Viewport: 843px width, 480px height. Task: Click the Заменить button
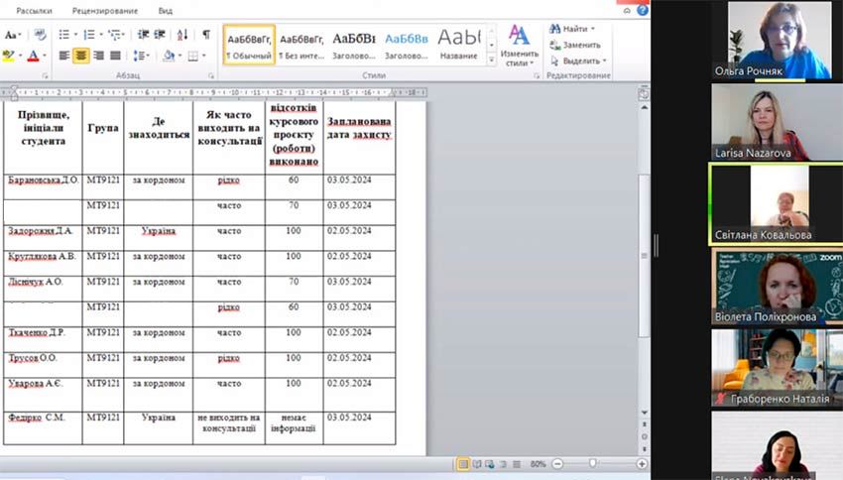point(575,46)
